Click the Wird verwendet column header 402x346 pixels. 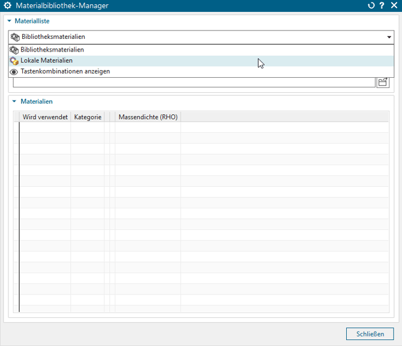point(45,117)
